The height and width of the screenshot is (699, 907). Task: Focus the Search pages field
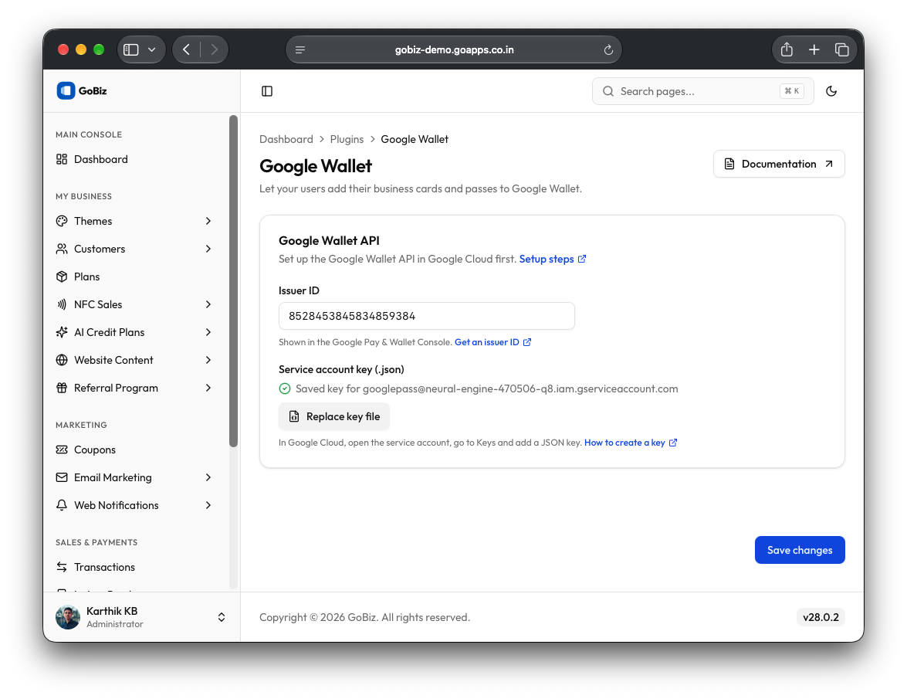pyautogui.click(x=702, y=91)
